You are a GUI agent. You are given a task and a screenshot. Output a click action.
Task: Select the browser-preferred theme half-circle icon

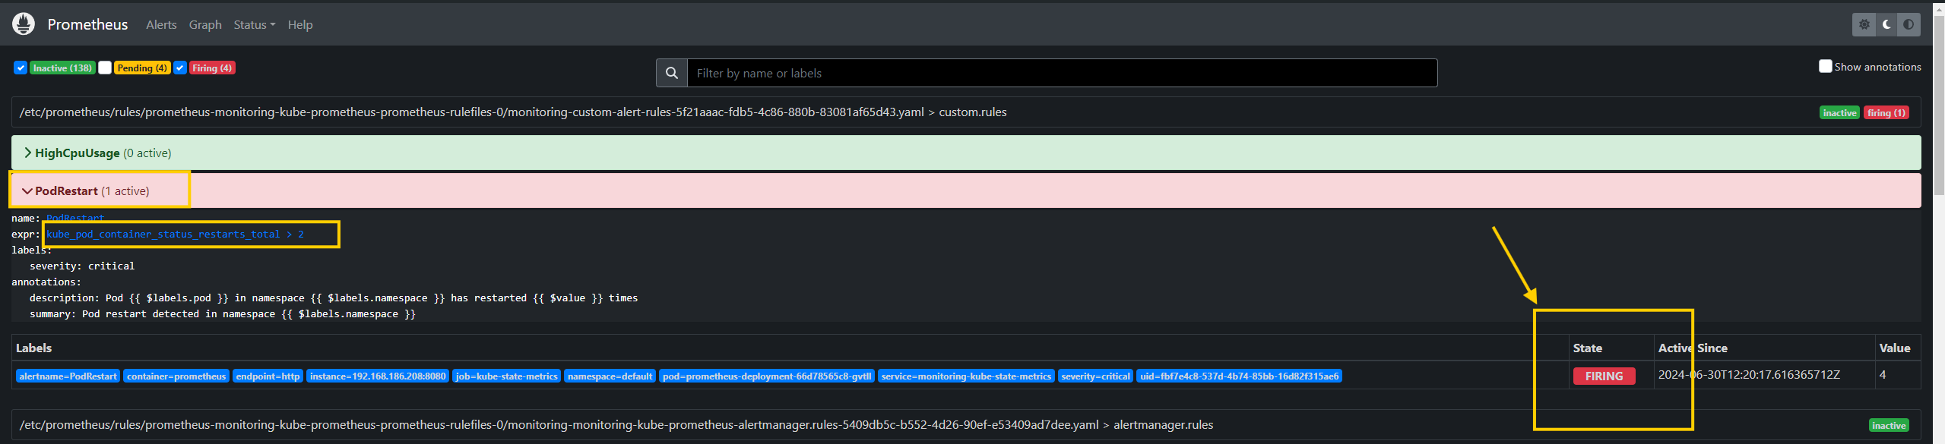tap(1909, 24)
